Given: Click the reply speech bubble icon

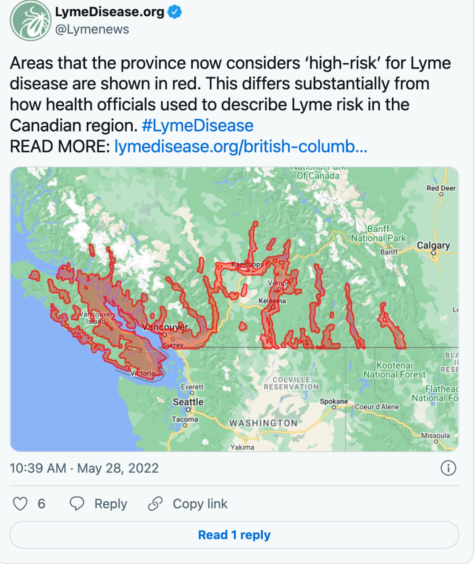Looking at the screenshot, I should [x=77, y=504].
